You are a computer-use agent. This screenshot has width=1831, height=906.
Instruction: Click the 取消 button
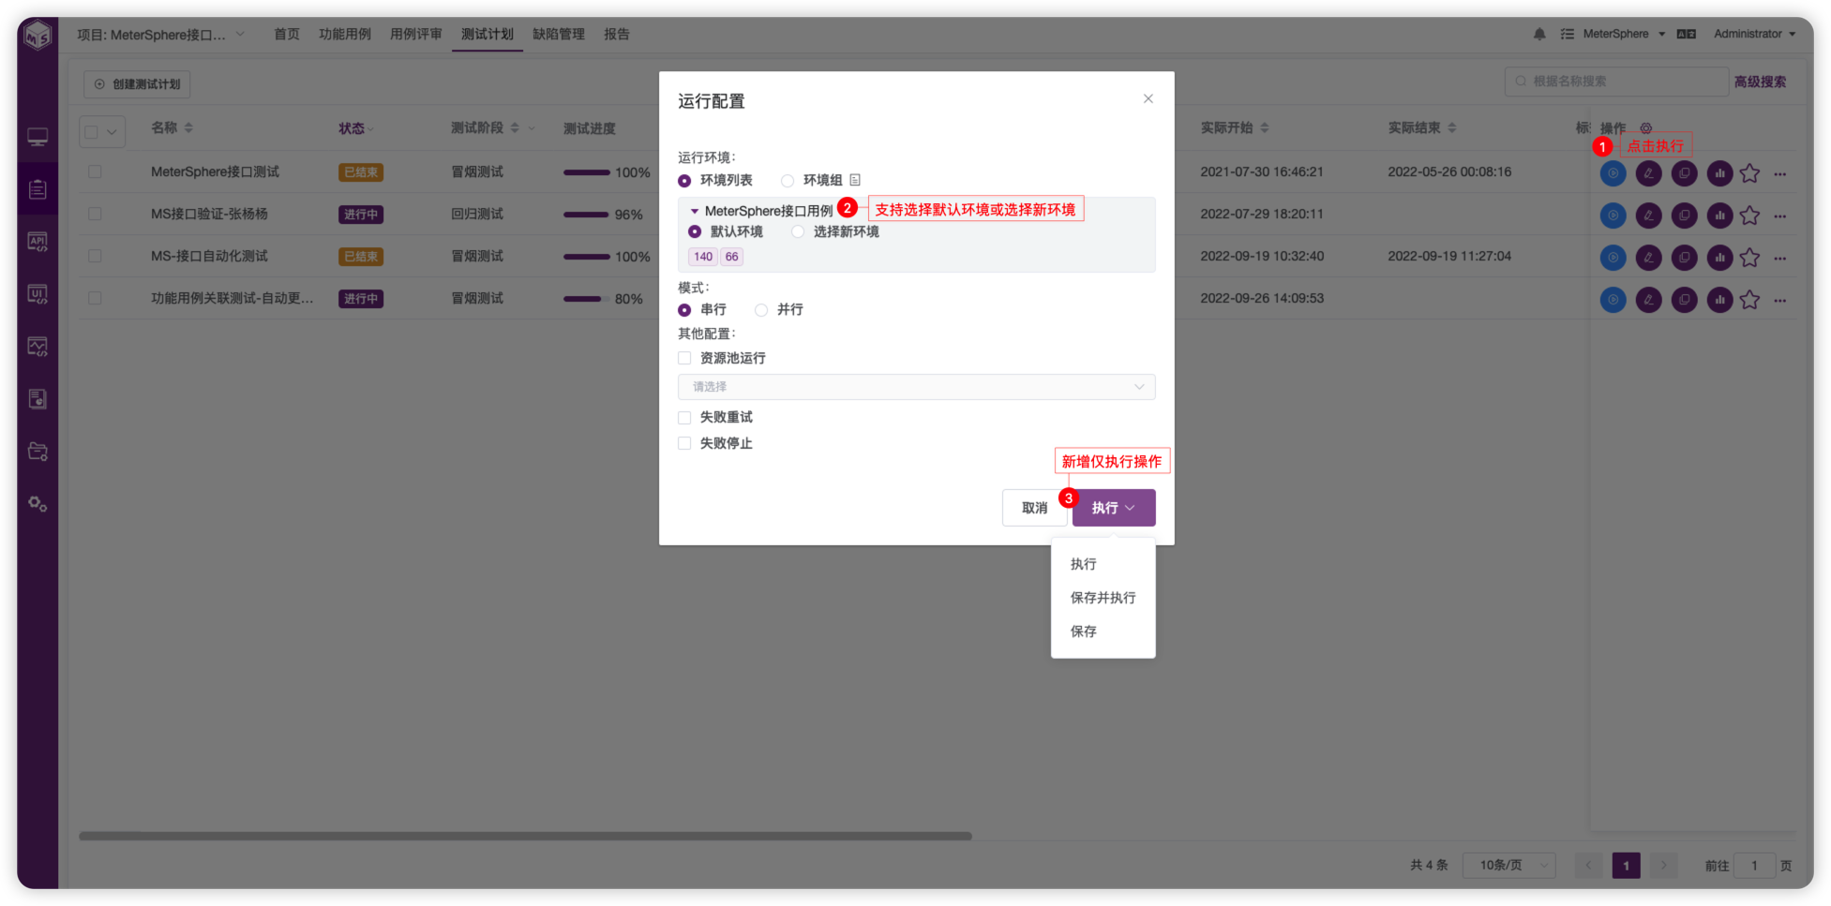pos(1034,508)
